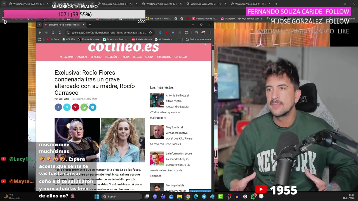Open the browser home page icon
Viewport: 358px width, 201px height.
click(x=60, y=33)
